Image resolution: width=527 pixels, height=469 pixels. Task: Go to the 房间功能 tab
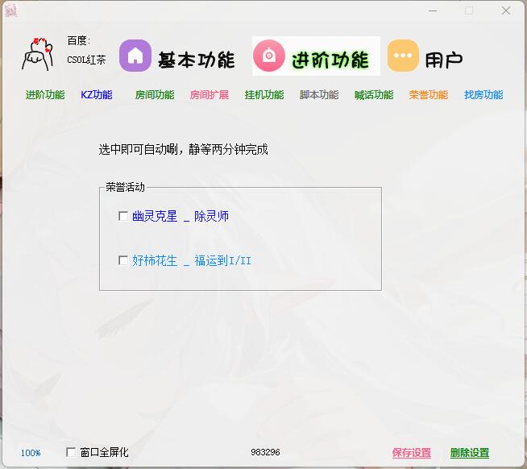(x=155, y=95)
